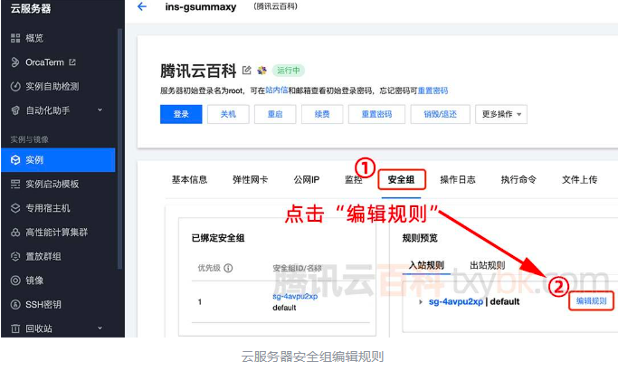The height and width of the screenshot is (371, 618).
Task: Click the info icon next to 优先级
Action: pos(228,269)
